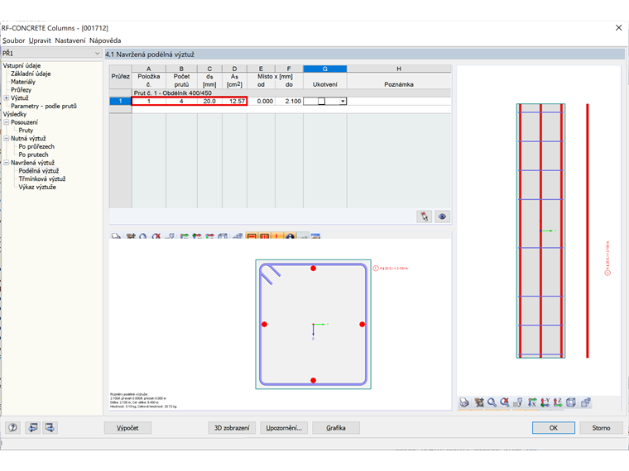Toggle the orange info circle icon
The width and height of the screenshot is (629, 471).
tap(290, 236)
